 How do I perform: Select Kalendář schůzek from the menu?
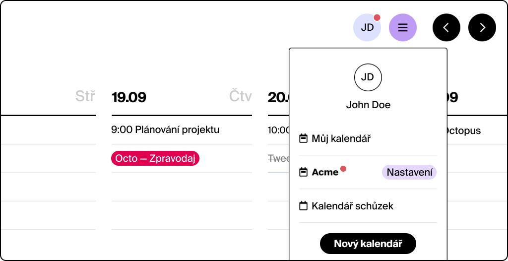[x=352, y=206]
